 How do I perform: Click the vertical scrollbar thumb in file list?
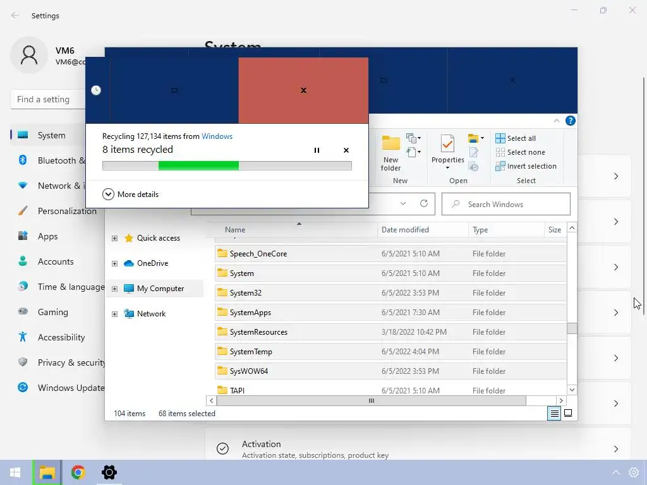click(572, 328)
